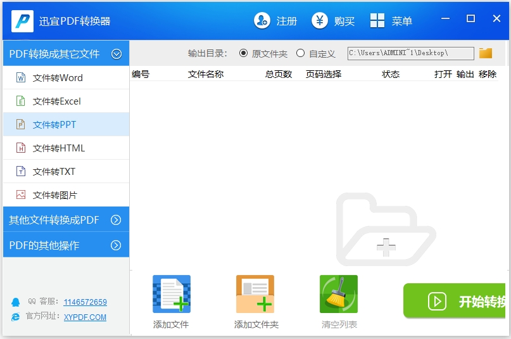Image resolution: width=511 pixels, height=339 pixels.
Task: Select the 原文件夹 radio button
Action: coord(243,53)
